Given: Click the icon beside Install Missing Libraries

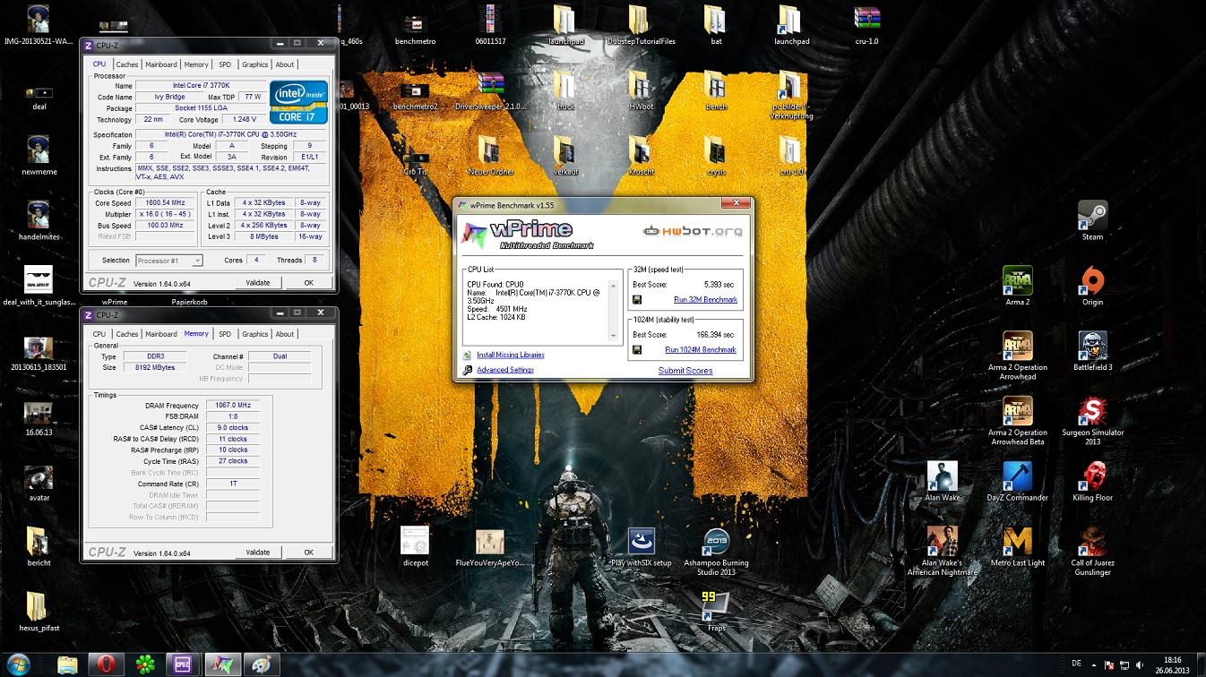Looking at the screenshot, I should [x=468, y=356].
